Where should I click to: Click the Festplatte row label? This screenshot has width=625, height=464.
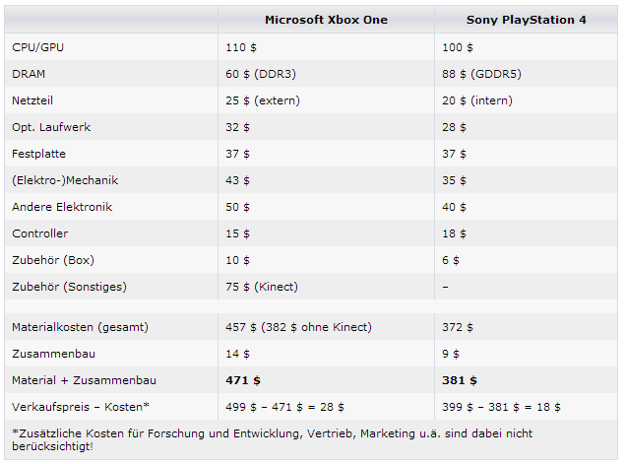[x=38, y=154]
